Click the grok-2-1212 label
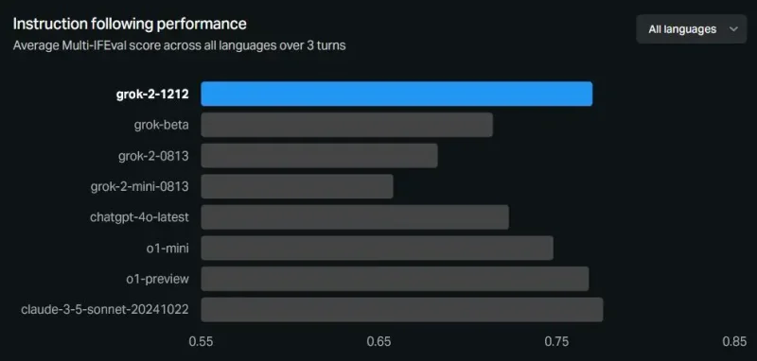Viewport: 757px width, 361px height. point(152,94)
